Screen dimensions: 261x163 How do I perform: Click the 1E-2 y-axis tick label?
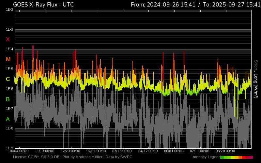pos(9,10)
